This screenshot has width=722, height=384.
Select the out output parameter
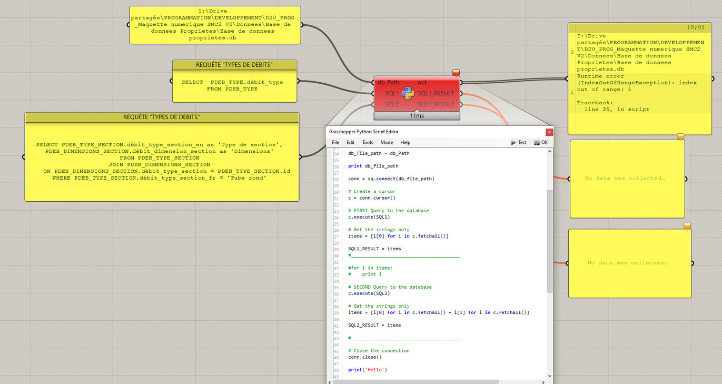(422, 82)
